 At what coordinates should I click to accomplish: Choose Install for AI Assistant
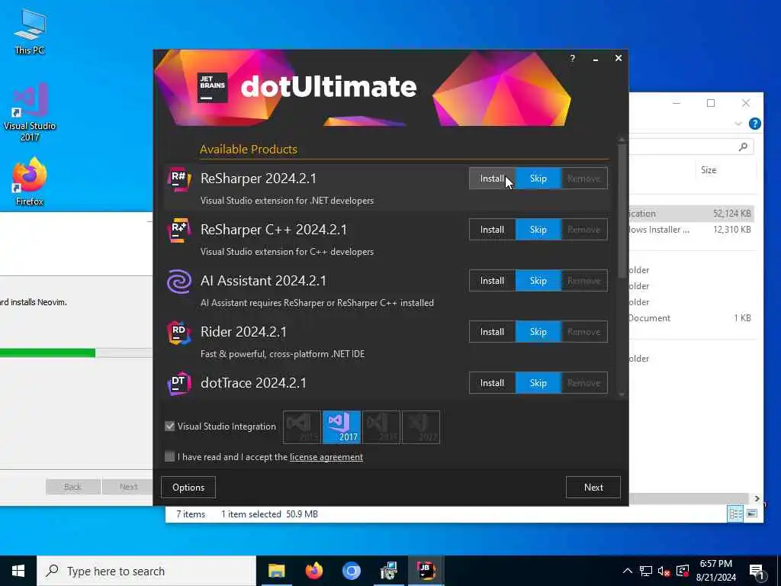(492, 281)
